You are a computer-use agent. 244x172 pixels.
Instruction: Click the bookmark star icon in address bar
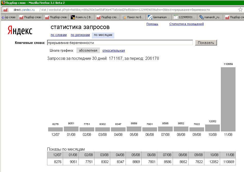(240, 9)
